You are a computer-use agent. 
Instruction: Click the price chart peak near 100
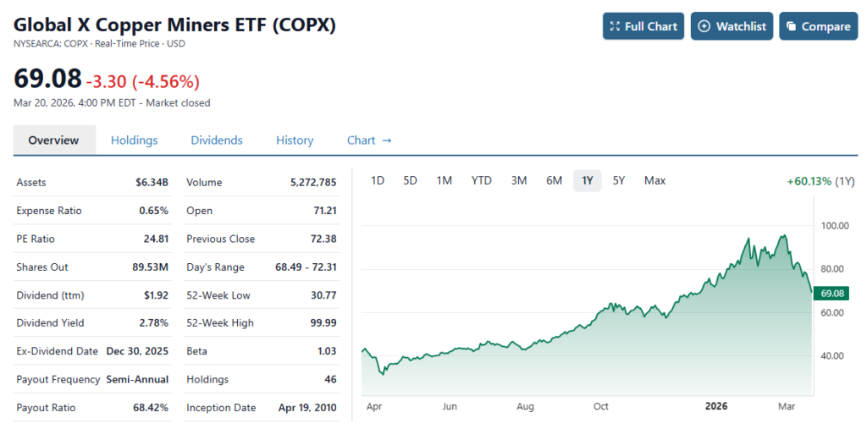(x=785, y=236)
